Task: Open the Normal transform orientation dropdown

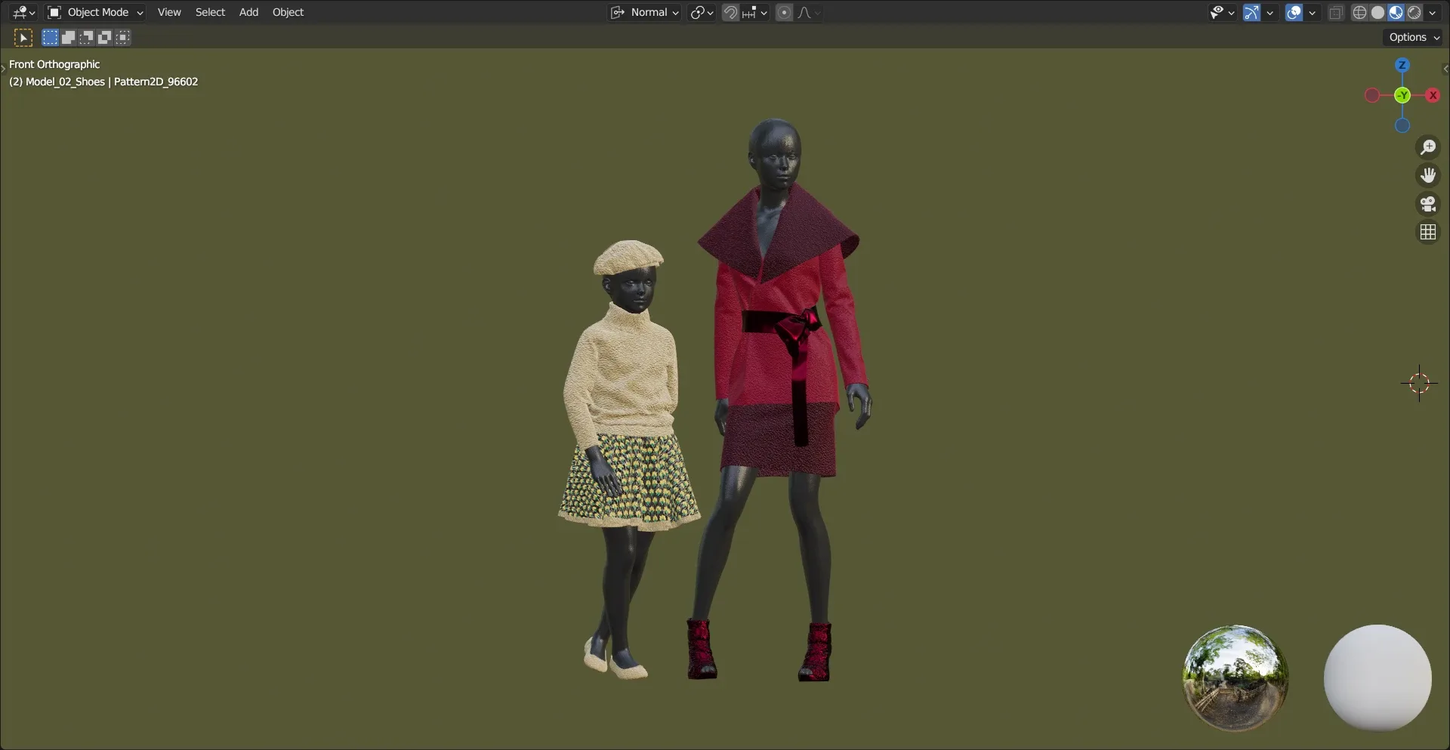Action: 645,12
